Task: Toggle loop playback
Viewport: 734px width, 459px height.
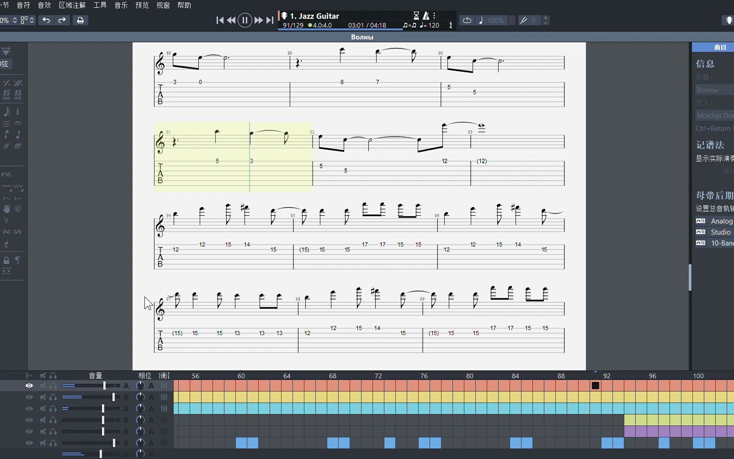Action: 467,20
